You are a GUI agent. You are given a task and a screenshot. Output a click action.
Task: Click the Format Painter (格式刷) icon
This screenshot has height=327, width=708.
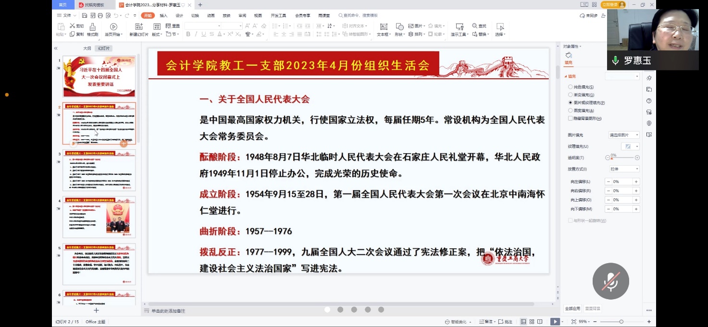click(x=92, y=27)
